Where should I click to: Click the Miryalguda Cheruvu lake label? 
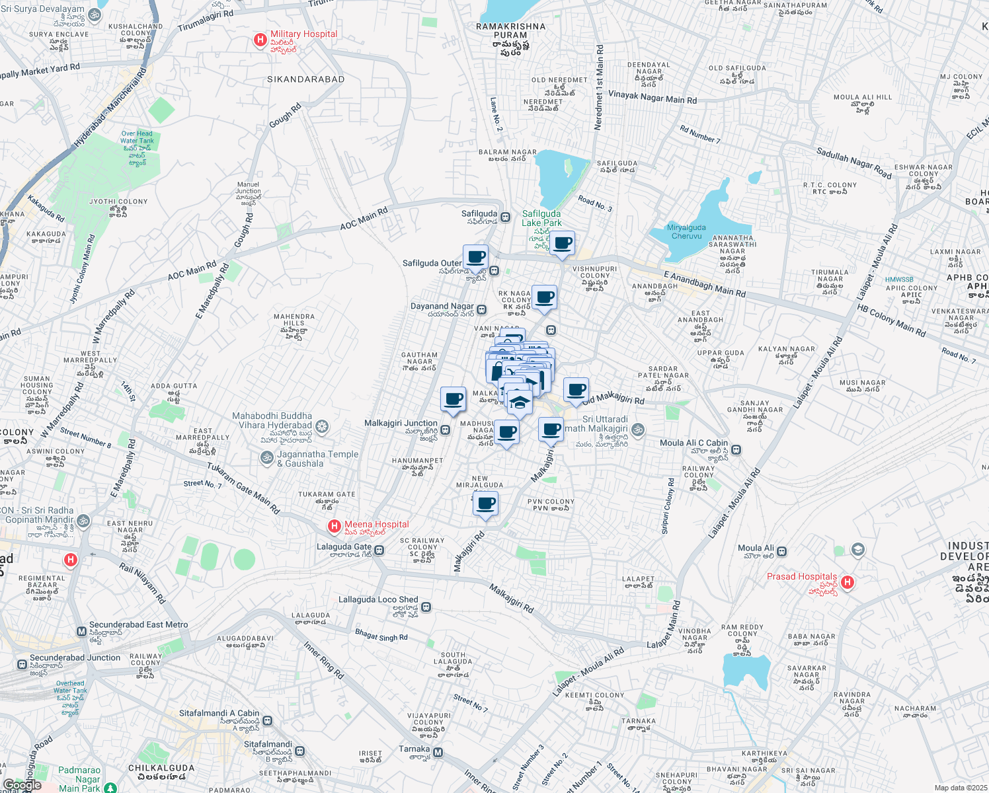(686, 231)
